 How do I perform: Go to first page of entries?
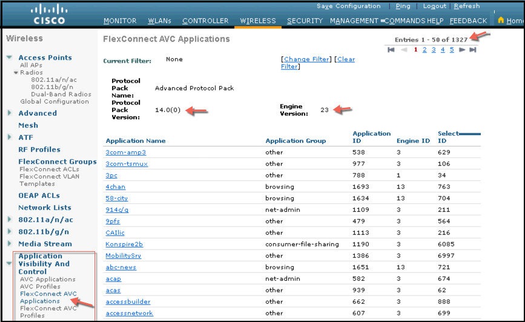tap(391, 50)
